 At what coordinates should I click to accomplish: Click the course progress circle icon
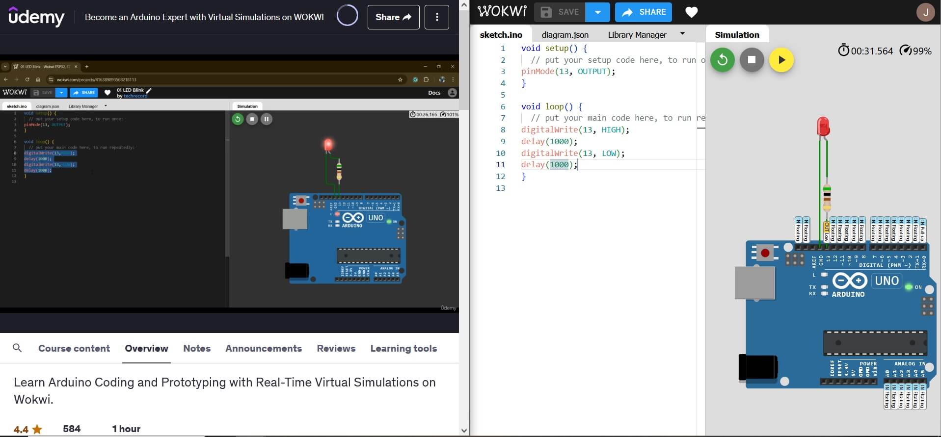pos(347,16)
